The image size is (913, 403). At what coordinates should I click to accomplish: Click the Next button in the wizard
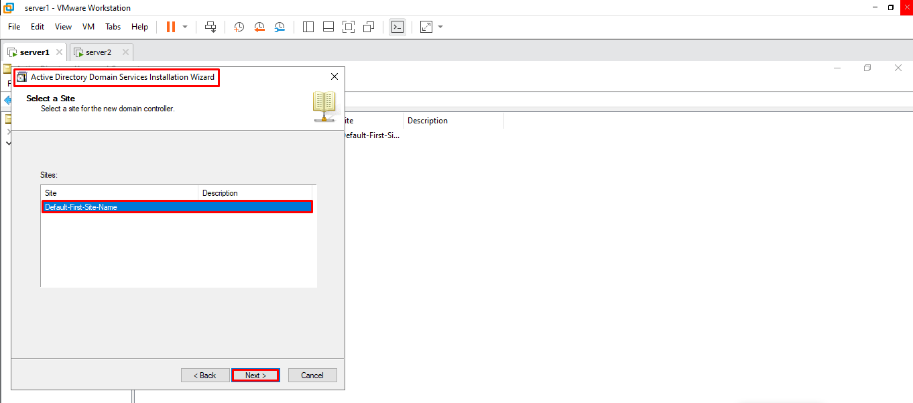[255, 376]
